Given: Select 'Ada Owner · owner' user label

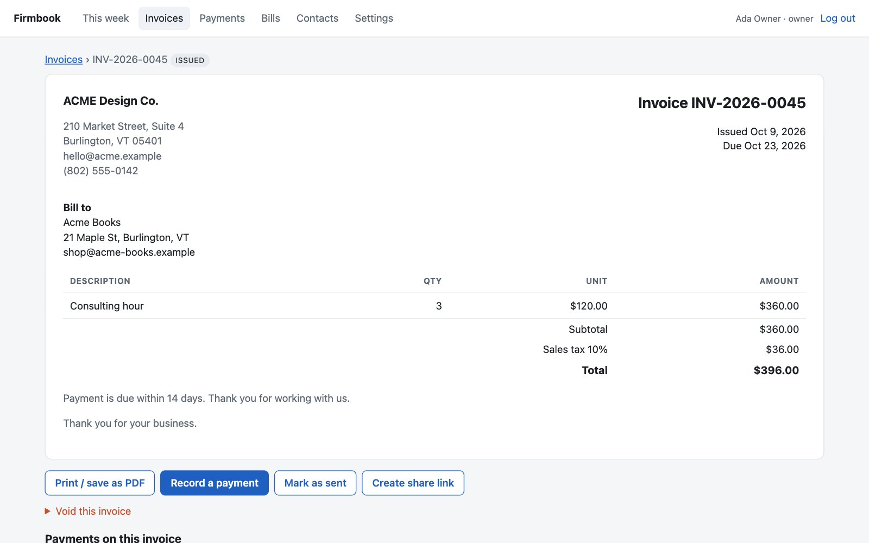Looking at the screenshot, I should (x=774, y=18).
